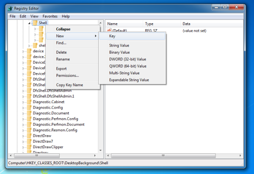Image resolution: width=254 pixels, height=174 pixels.
Task: Collapse the Shell key tree node
Action: click(29, 23)
